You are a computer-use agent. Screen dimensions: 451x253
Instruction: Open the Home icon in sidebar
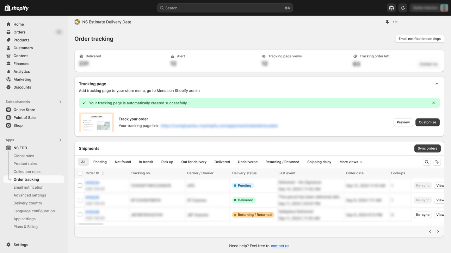8,24
